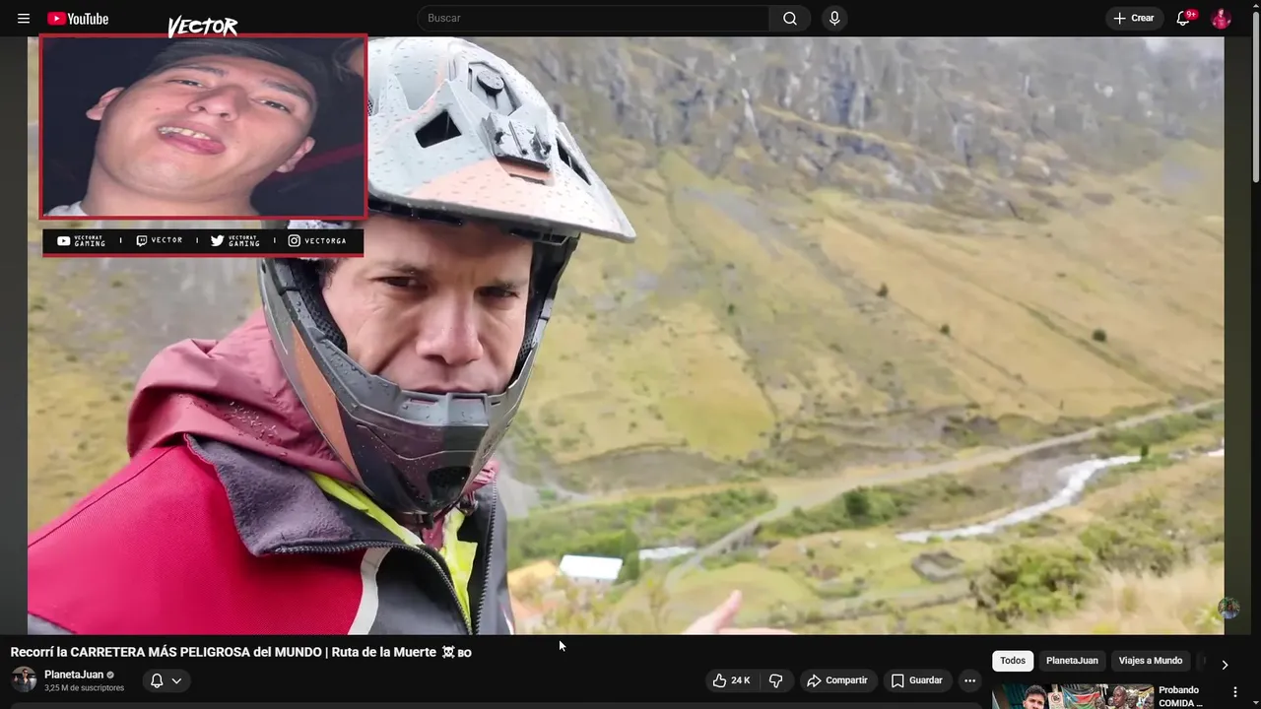Toggle subscription notification bell

157,680
